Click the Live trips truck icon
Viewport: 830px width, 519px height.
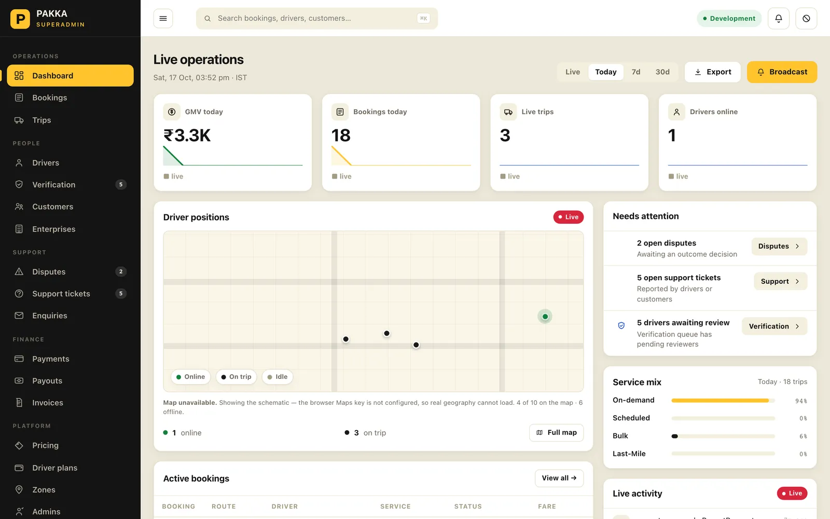[508, 112]
